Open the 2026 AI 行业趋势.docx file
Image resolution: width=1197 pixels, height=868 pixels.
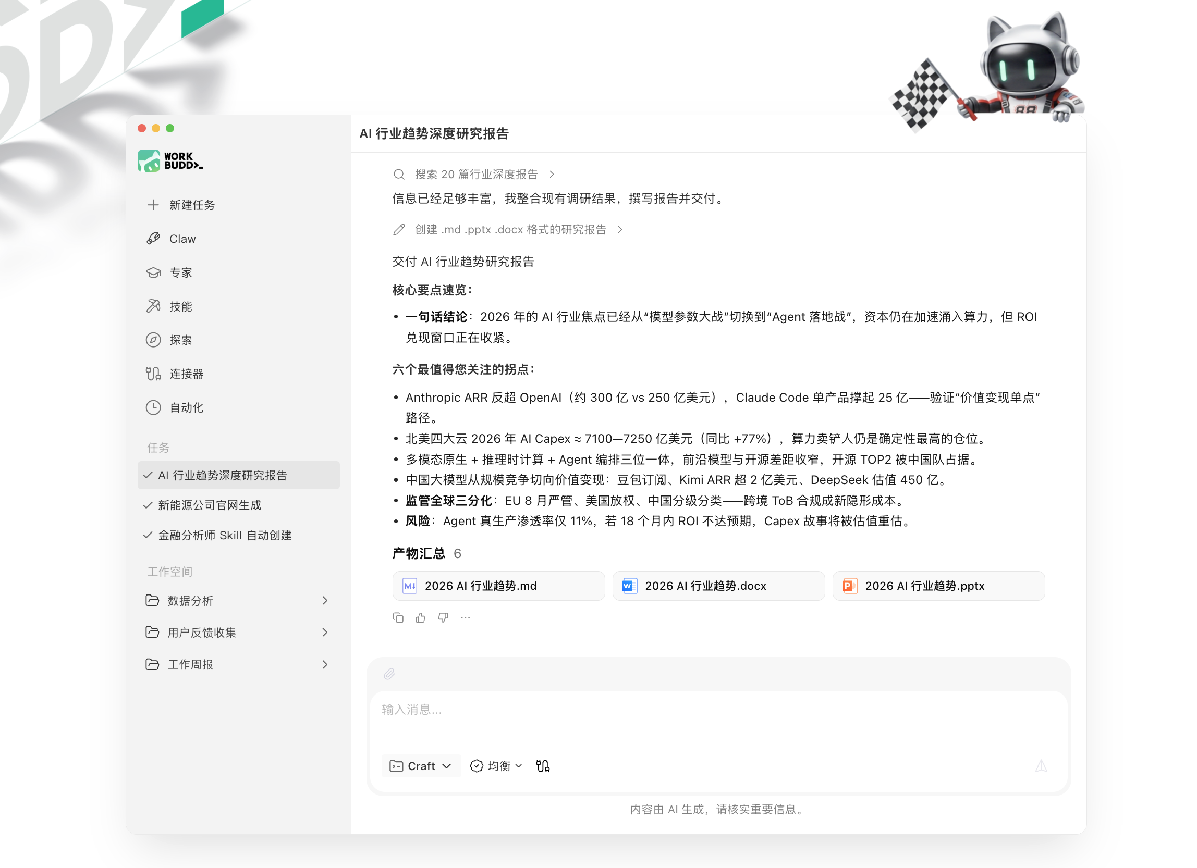(x=719, y=586)
